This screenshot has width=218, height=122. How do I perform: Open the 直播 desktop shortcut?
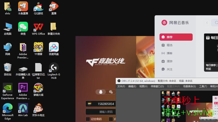coord(54,6)
